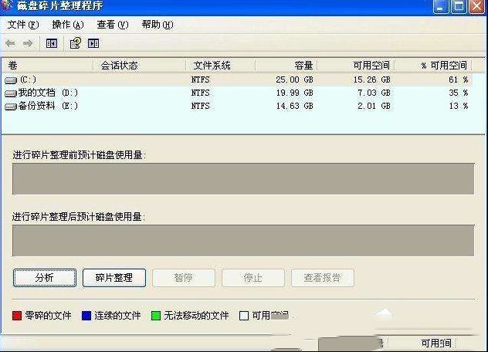Click the white 可用空间 legend swatch
The height and width of the screenshot is (352, 488).
pyautogui.click(x=244, y=316)
